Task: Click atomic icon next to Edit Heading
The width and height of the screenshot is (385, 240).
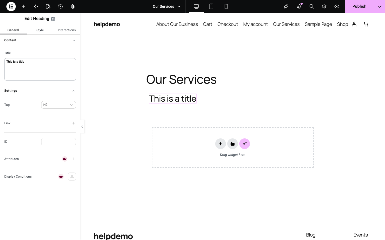Action: coord(53,19)
